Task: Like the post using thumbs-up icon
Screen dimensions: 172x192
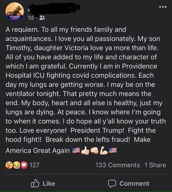Action: [x=35, y=183]
